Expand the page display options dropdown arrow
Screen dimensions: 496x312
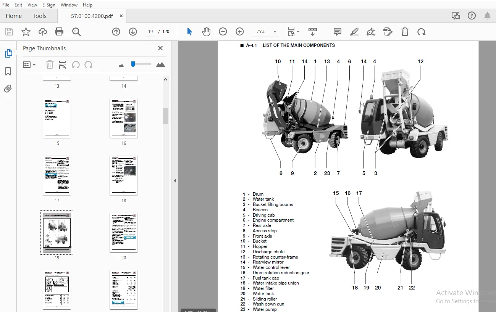tap(298, 32)
